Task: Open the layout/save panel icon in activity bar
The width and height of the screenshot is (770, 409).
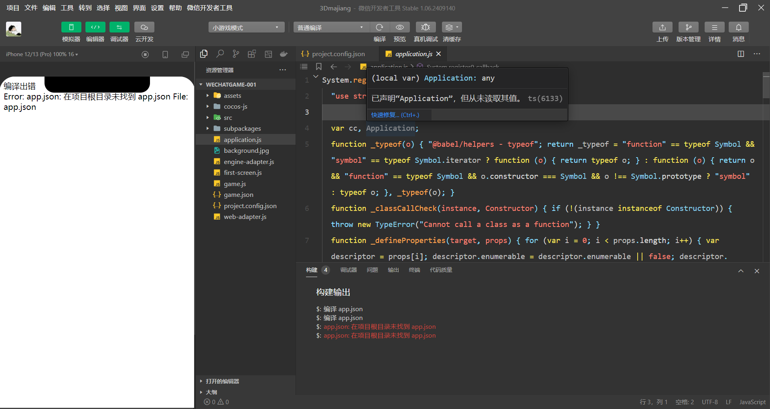Action: (268, 54)
